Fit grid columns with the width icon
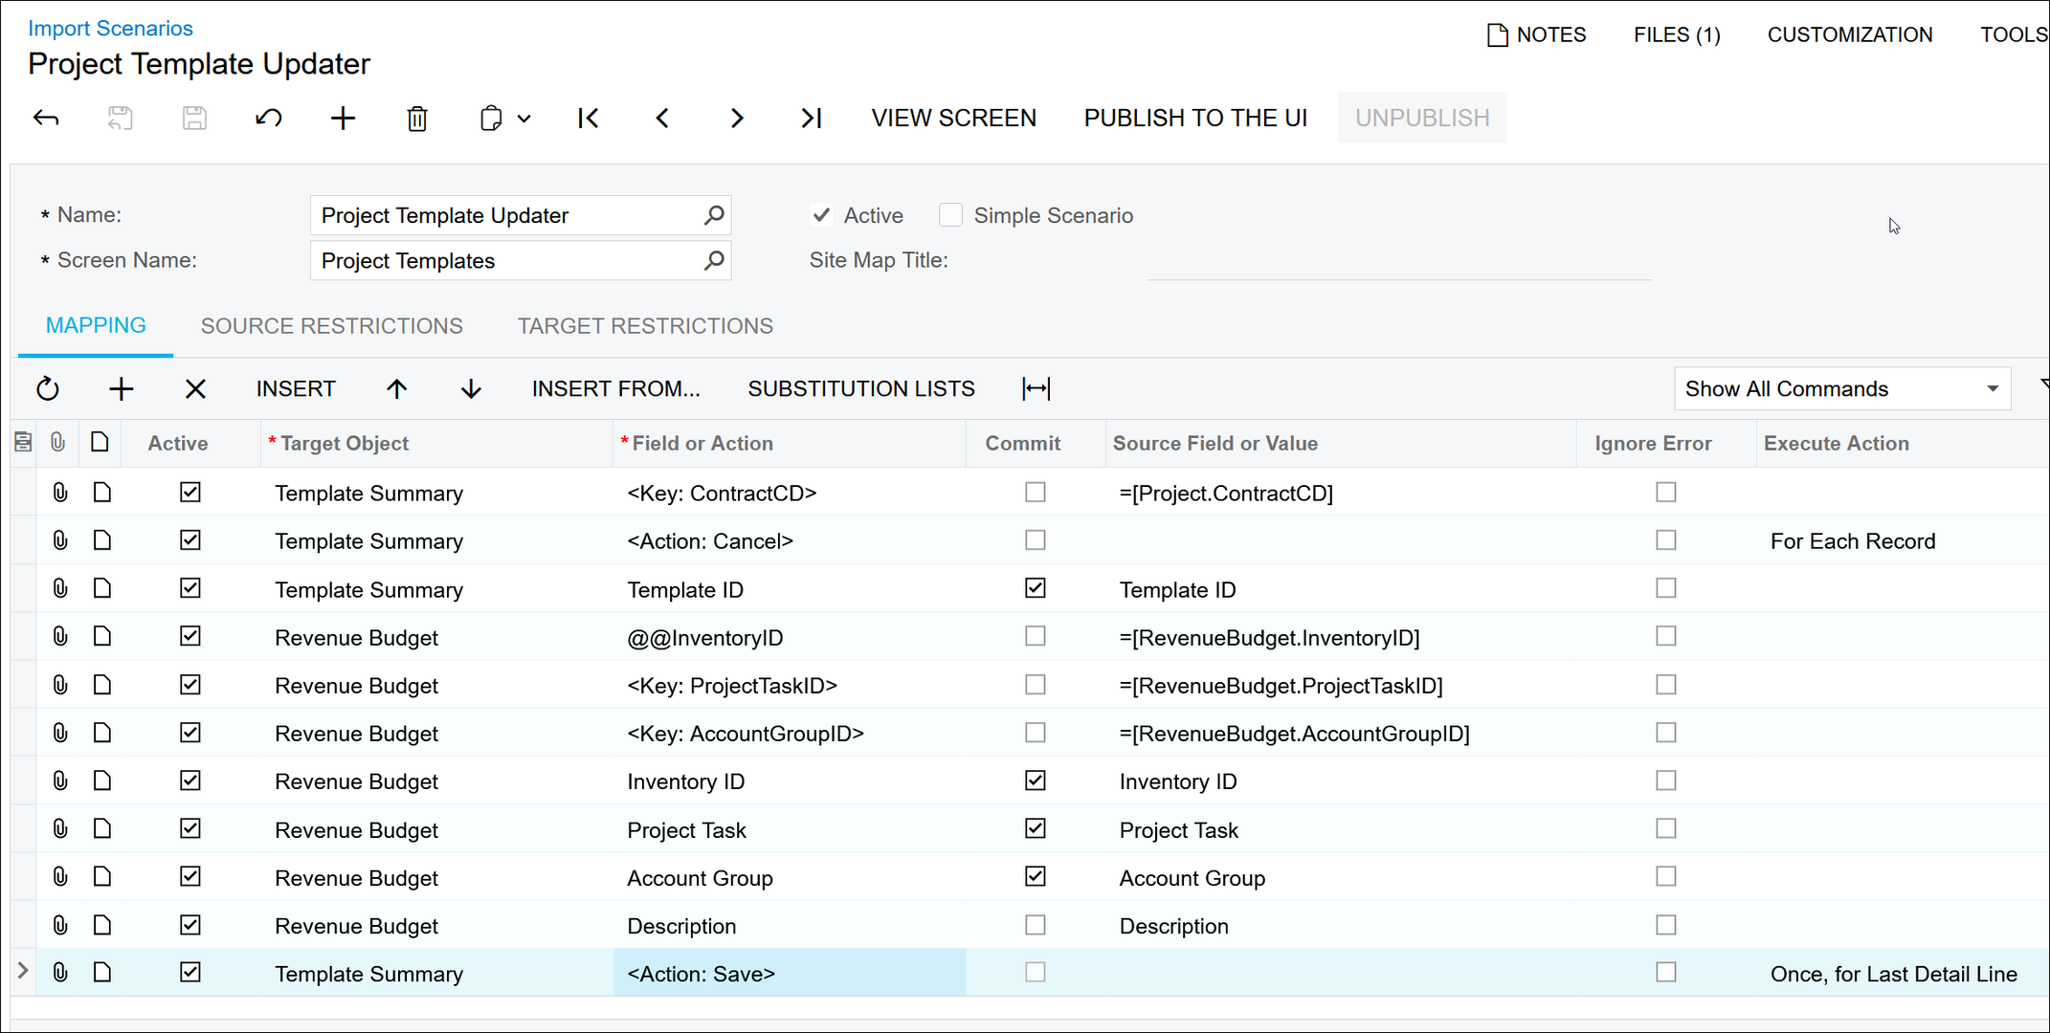 click(1036, 388)
